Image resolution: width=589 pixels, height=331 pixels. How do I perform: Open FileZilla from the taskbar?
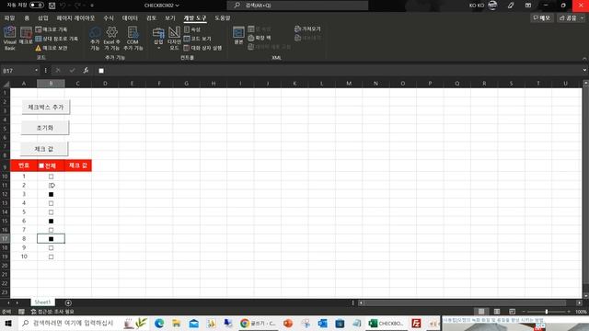click(x=416, y=323)
